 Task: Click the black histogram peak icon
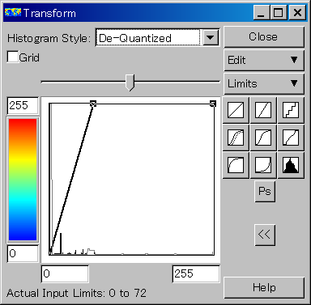pyautogui.click(x=291, y=165)
